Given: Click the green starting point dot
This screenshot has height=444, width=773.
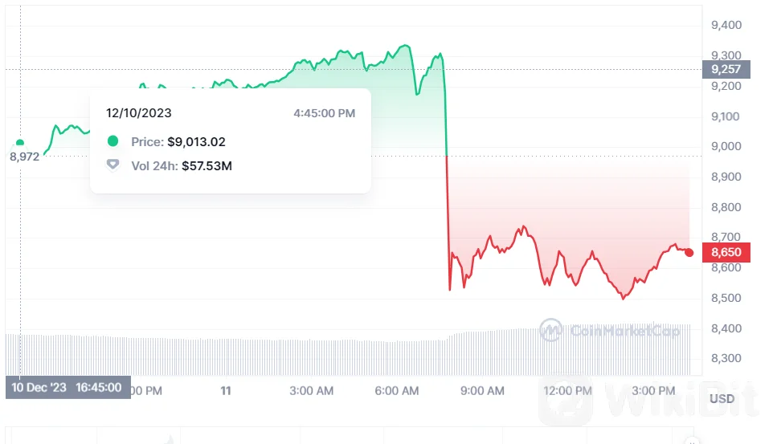Looking at the screenshot, I should pos(20,143).
